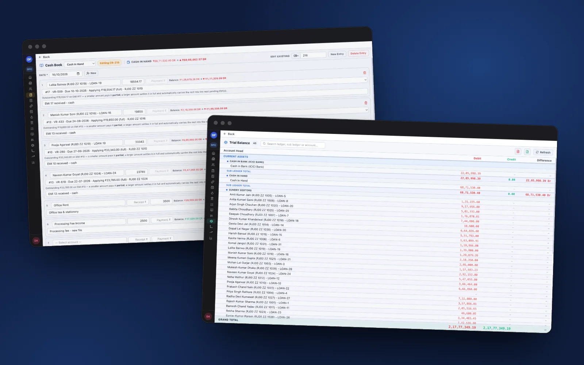Click New party button beside date
The image size is (584, 365).
click(x=91, y=73)
